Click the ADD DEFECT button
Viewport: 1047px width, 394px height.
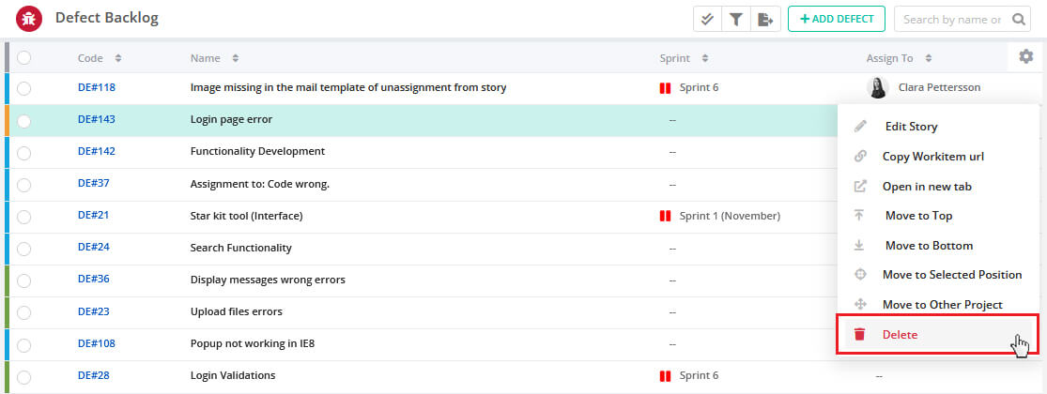837,20
